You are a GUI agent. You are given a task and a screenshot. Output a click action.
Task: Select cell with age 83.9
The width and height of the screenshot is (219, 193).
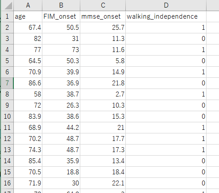pos(28,117)
